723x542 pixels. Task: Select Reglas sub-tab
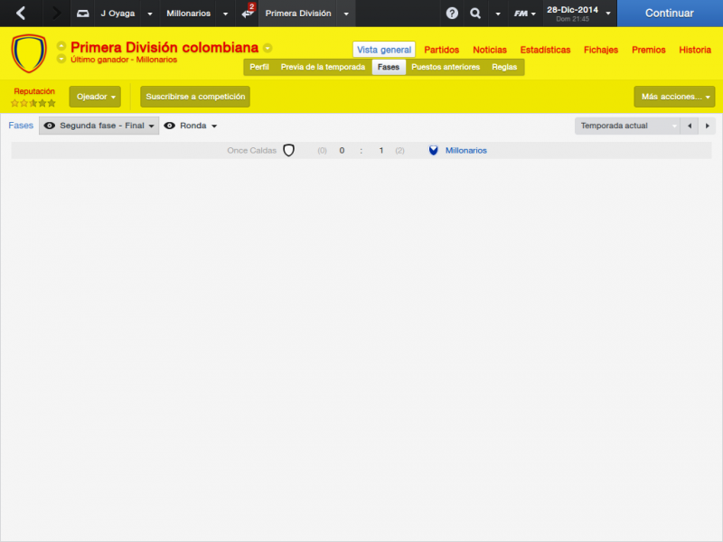[x=504, y=67]
